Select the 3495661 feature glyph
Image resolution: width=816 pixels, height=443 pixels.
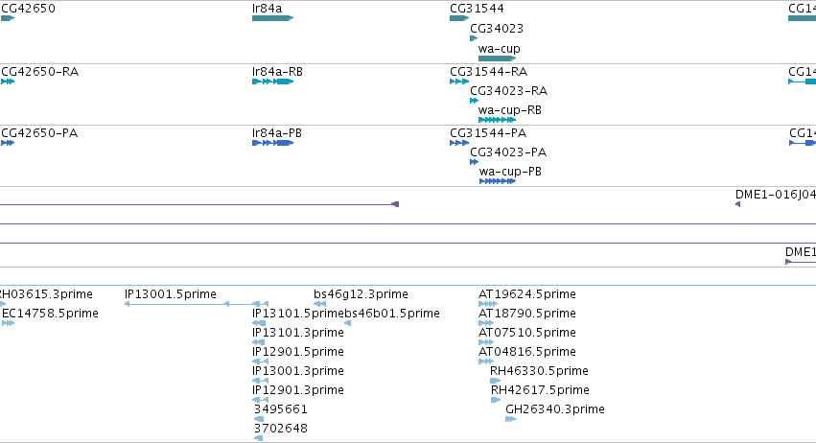(x=259, y=419)
